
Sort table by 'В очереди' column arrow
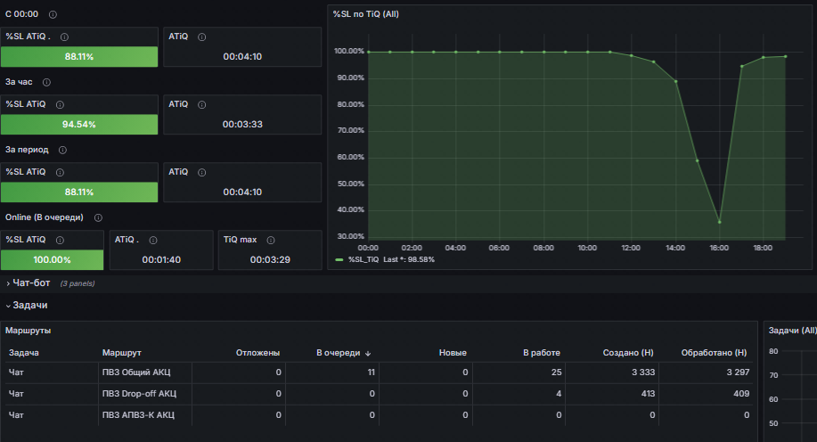coord(368,354)
